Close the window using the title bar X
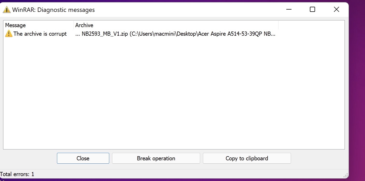 click(x=336, y=10)
